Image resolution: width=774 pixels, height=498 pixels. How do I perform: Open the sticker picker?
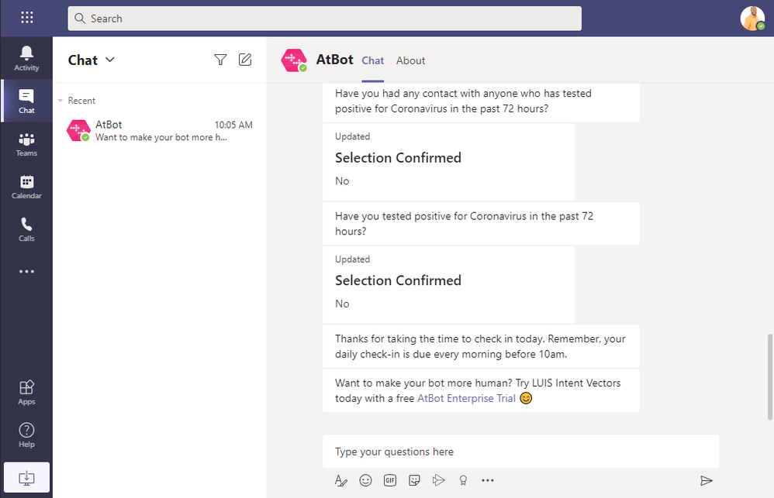click(415, 480)
